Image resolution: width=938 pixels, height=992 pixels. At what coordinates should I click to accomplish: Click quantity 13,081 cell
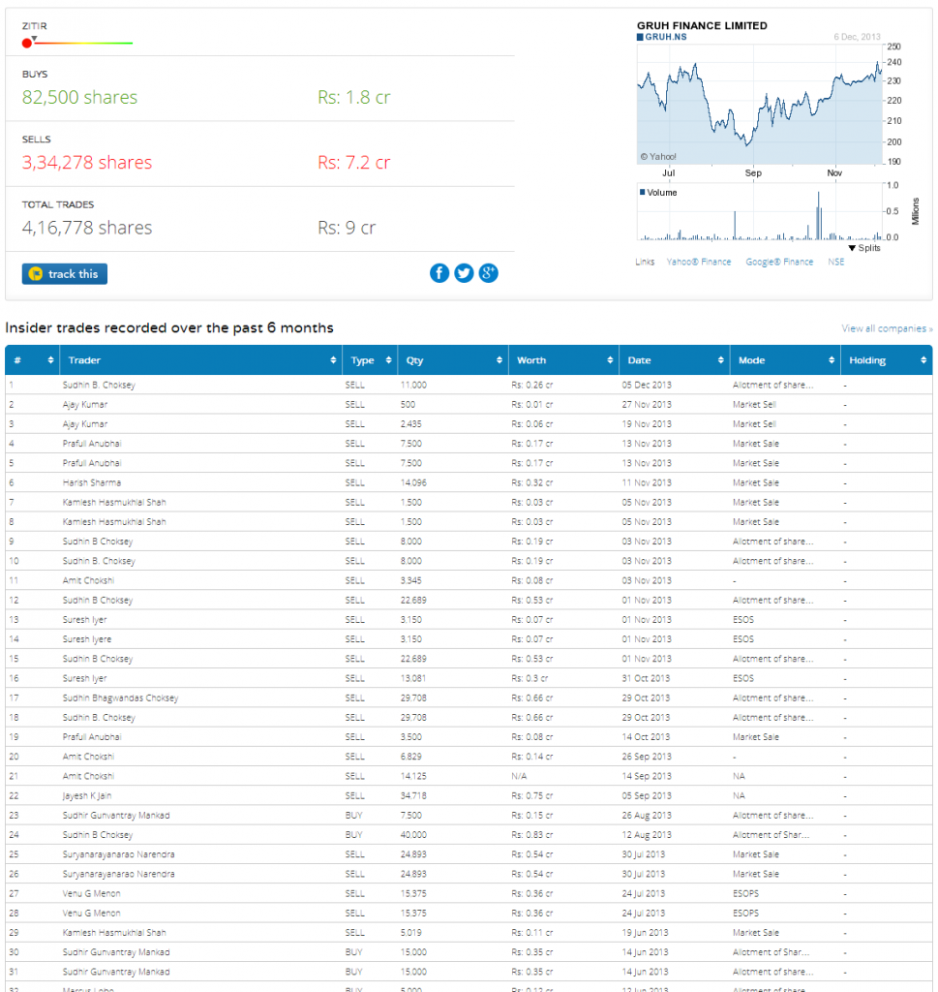(x=412, y=678)
